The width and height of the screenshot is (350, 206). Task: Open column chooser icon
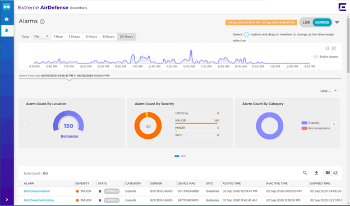pos(328,173)
